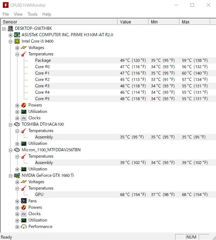216x240 pixels.
Task: Click the Micron Temperatures thermometer icon
Action: coord(23,156)
